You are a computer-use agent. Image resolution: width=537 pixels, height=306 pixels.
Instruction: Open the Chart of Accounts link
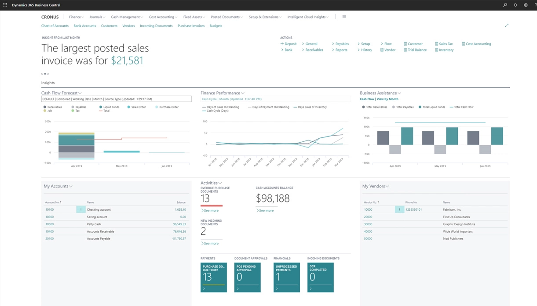tap(55, 26)
